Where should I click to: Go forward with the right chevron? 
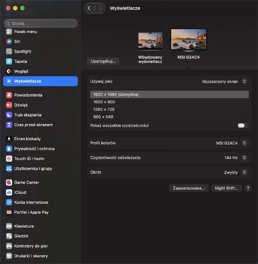(100, 8)
